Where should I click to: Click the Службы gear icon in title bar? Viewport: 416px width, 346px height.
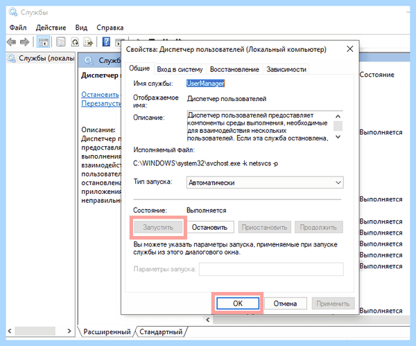pos(12,12)
